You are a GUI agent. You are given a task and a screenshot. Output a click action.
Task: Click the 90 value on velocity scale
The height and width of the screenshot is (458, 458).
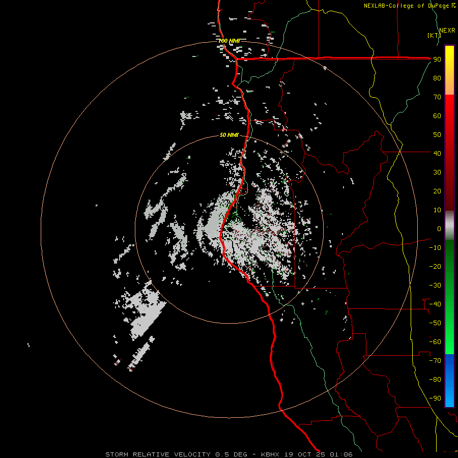click(437, 60)
